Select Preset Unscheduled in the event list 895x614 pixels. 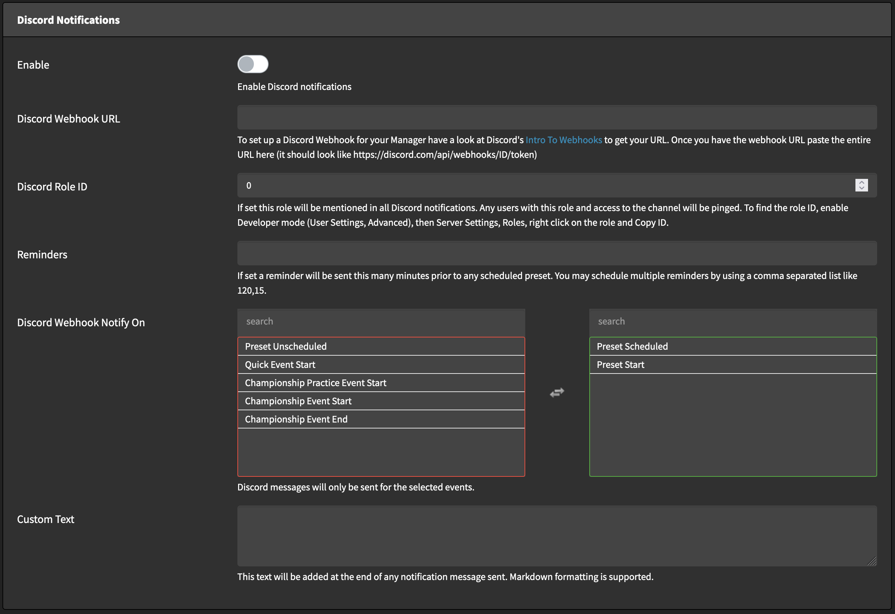pos(381,347)
